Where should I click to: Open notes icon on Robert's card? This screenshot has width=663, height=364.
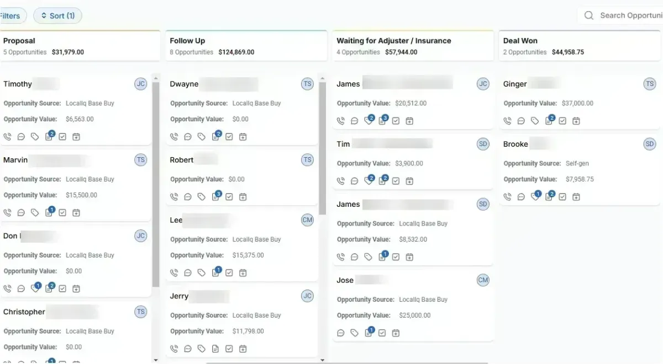[216, 196]
